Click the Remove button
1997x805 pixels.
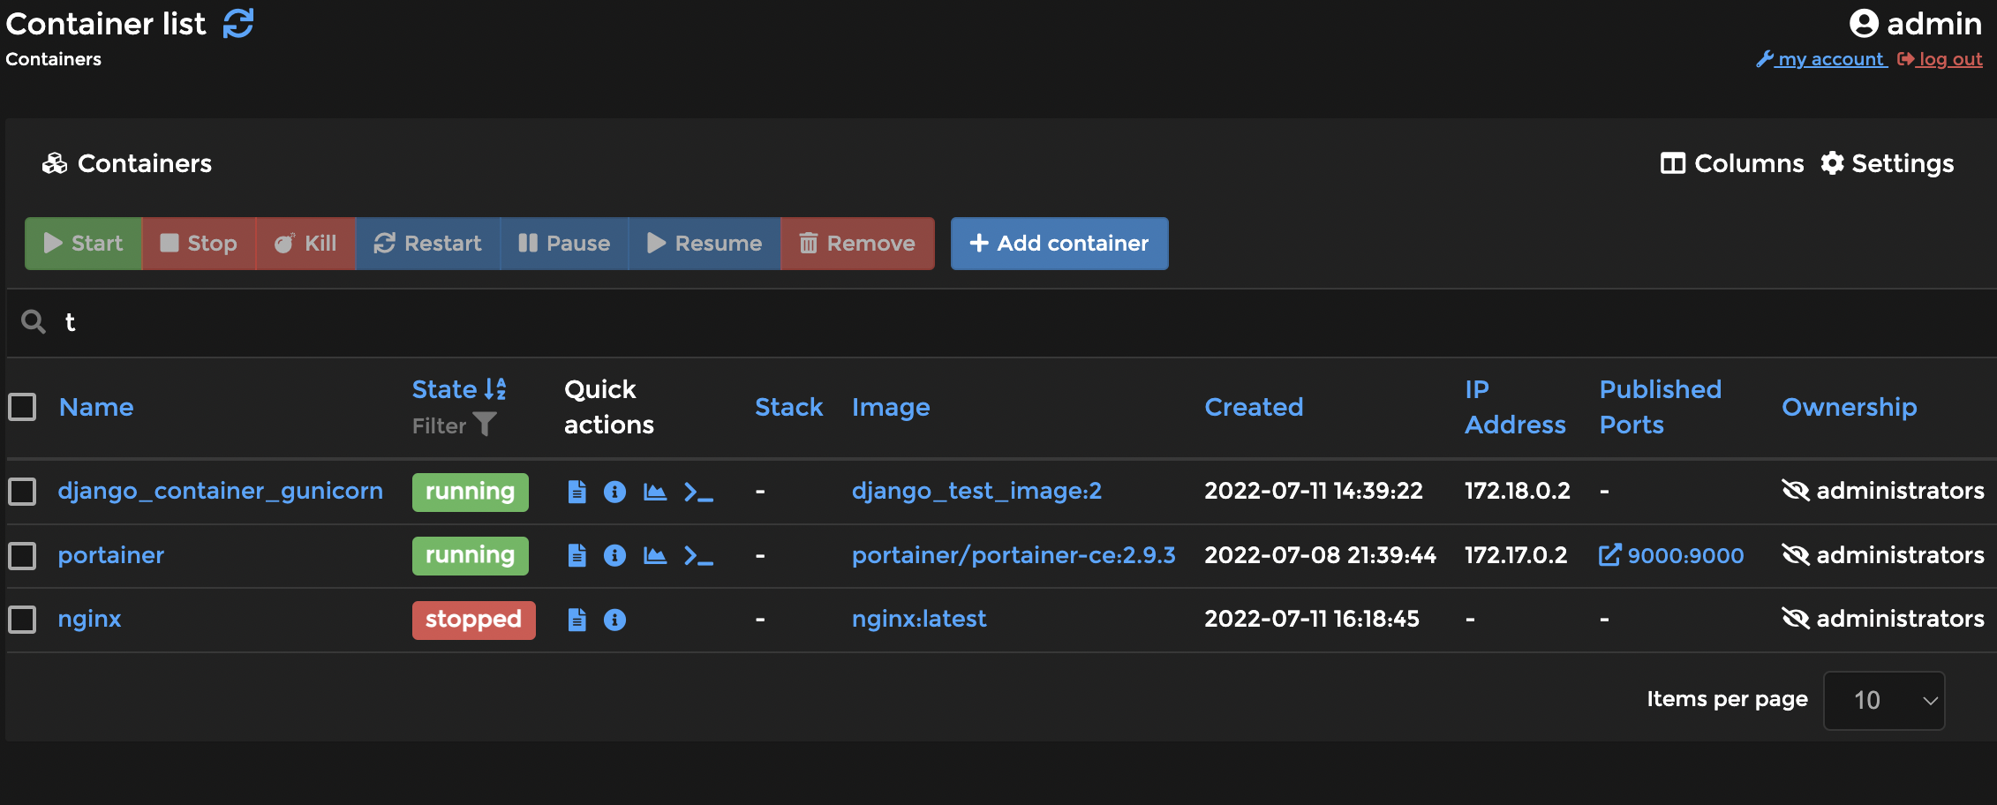coord(857,244)
